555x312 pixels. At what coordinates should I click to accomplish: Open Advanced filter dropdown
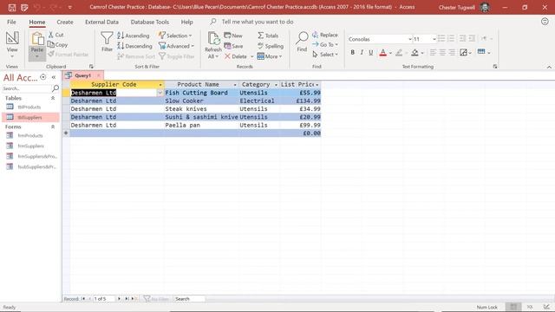pyautogui.click(x=176, y=46)
